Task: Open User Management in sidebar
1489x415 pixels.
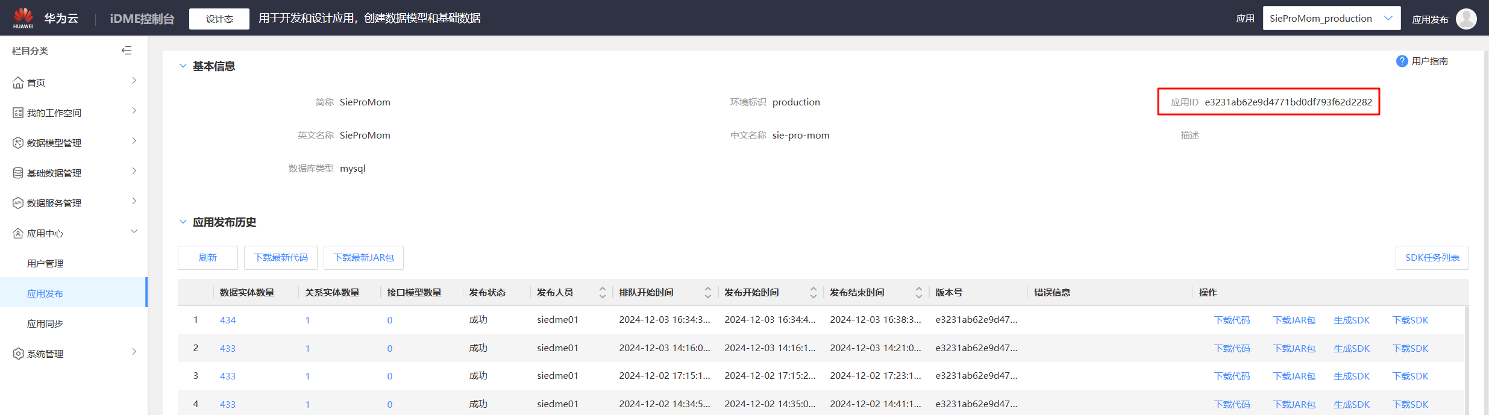Action: 45,263
